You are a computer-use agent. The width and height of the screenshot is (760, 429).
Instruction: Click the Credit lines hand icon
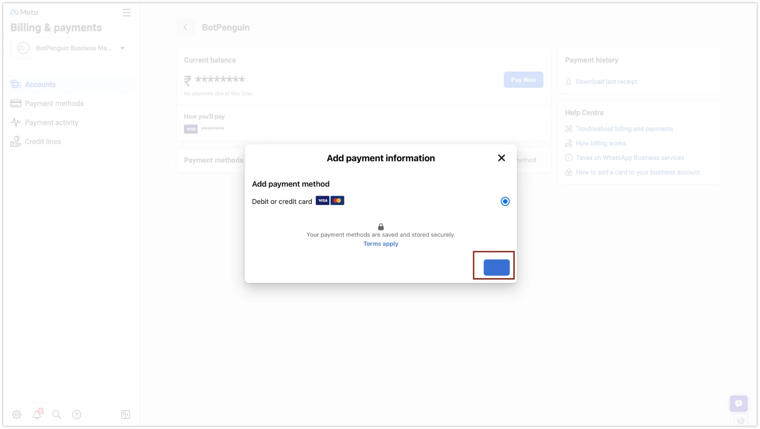click(x=16, y=142)
